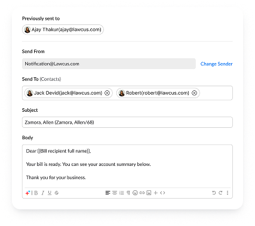This screenshot has width=255, height=226.
Task: Redo the last edit in body
Action: tap(220, 193)
